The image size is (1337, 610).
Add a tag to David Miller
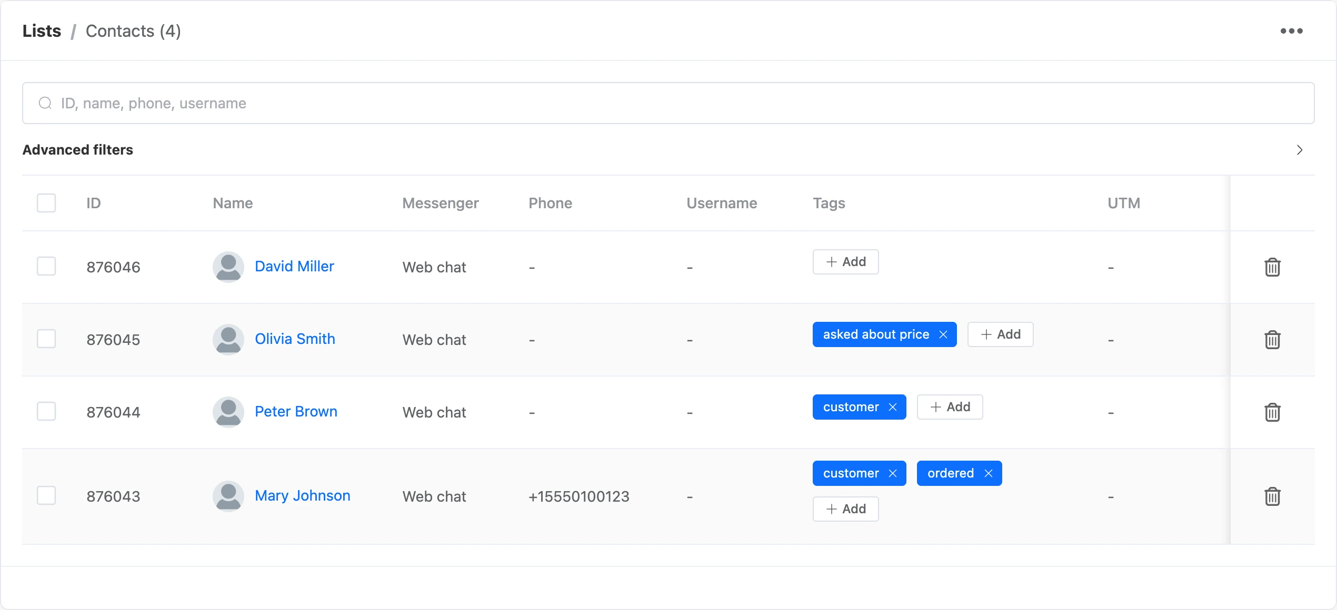pyautogui.click(x=845, y=262)
